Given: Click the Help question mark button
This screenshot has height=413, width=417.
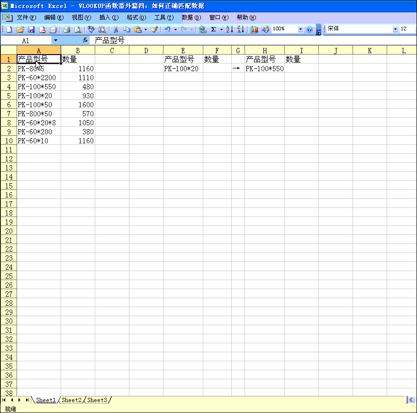Looking at the screenshot, I should click(x=309, y=29).
